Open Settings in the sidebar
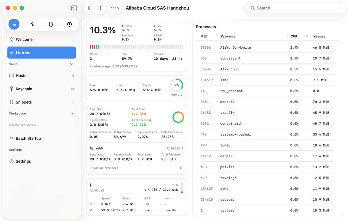348x221 pixels. click(41, 161)
